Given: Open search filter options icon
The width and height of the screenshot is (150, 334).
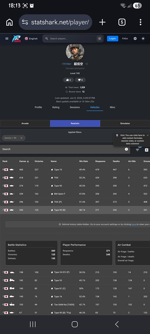Looking at the screenshot, I should (99, 38).
